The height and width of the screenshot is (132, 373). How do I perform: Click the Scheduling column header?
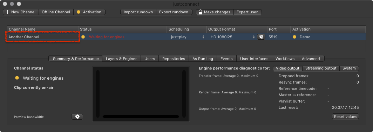(187, 29)
